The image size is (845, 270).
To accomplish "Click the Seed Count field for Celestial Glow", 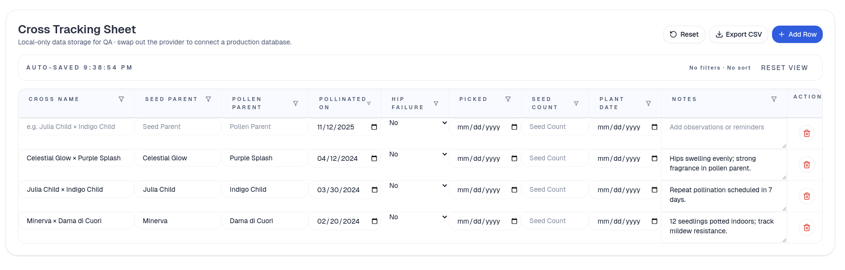I will click(x=554, y=158).
